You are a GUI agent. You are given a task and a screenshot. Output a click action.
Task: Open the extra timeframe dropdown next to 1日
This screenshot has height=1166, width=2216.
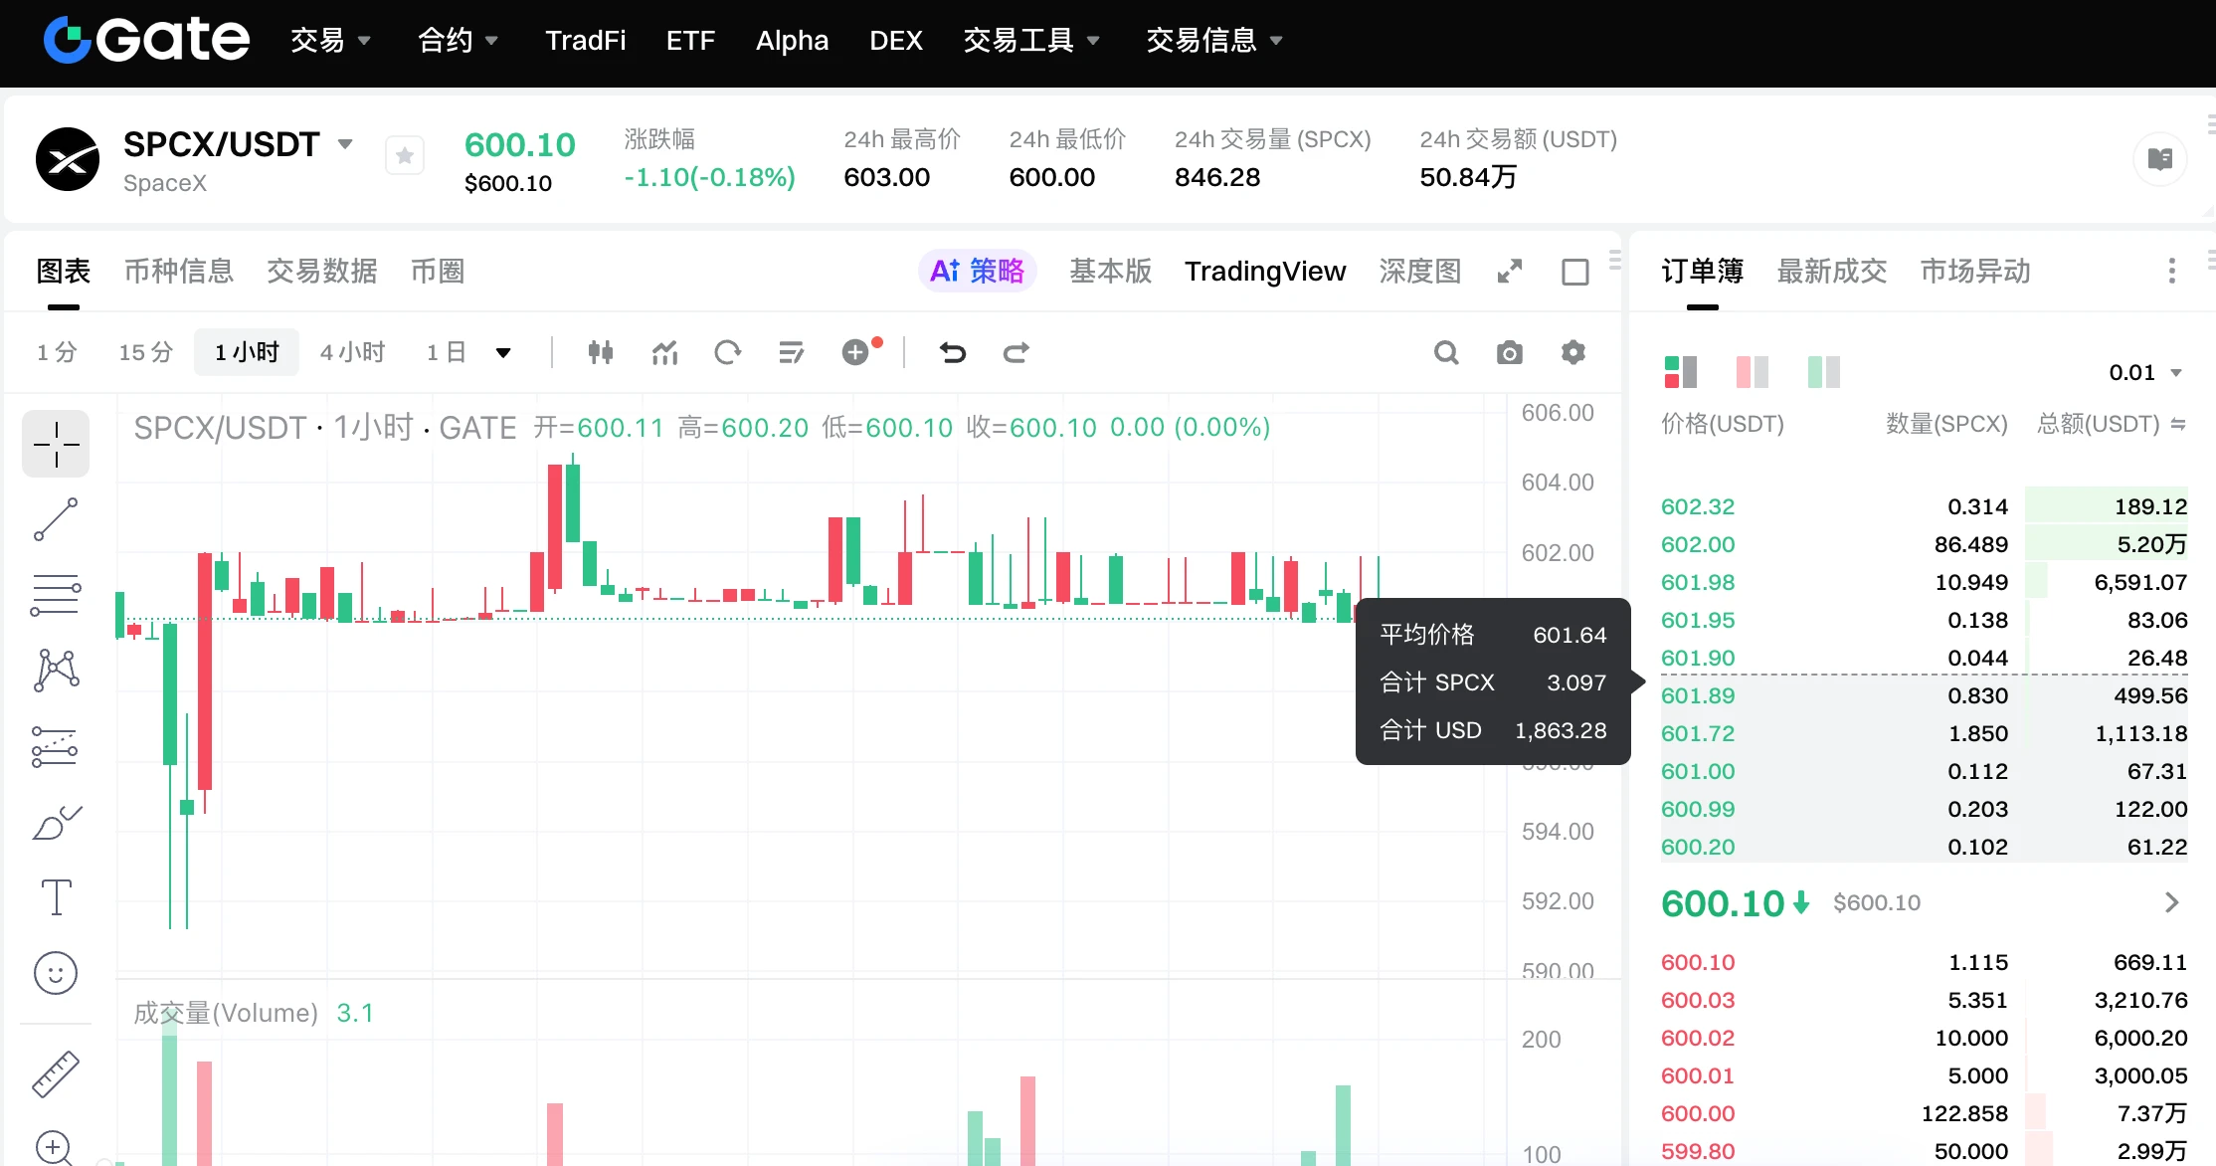503,352
